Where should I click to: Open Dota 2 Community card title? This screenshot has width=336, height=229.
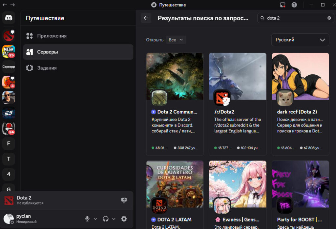click(x=177, y=112)
